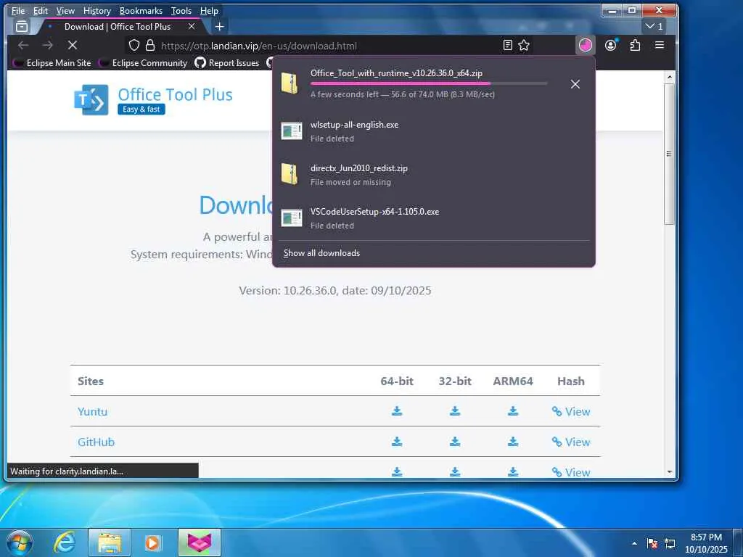Screen dimensions: 743x557
Task: Click the tracking protection shield icon
Action: click(x=134, y=46)
